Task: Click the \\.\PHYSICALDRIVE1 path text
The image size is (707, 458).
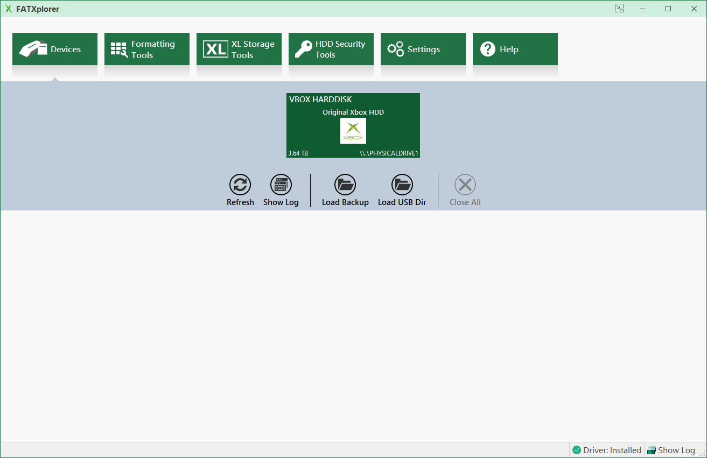Action: (x=389, y=153)
